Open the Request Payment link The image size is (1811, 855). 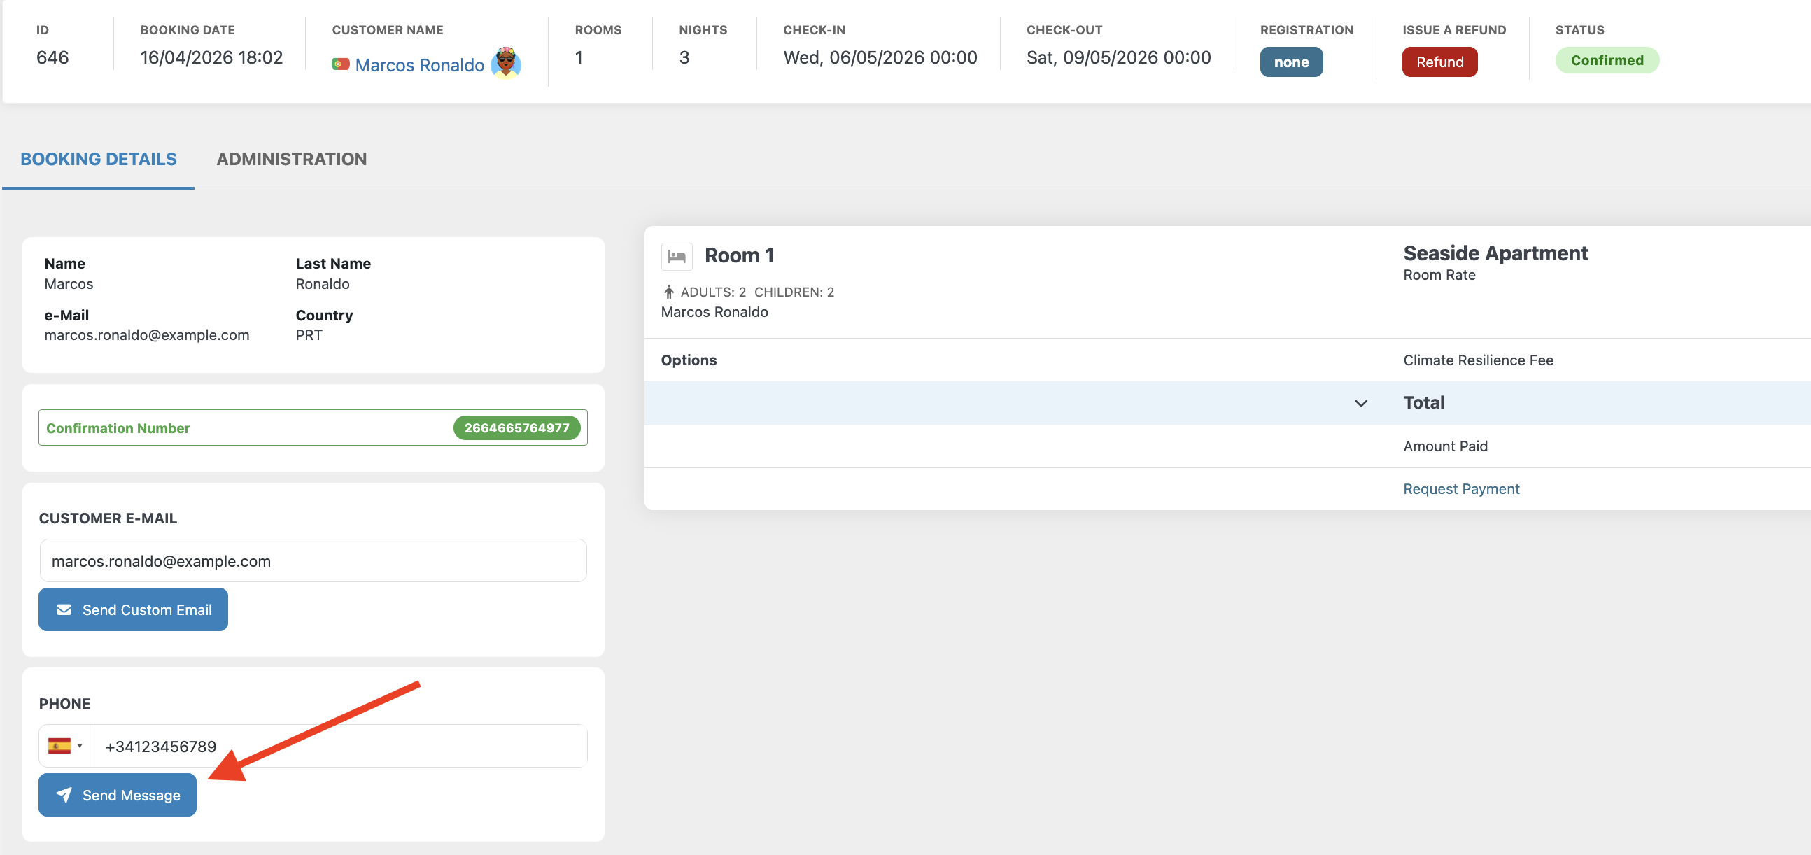click(1461, 488)
